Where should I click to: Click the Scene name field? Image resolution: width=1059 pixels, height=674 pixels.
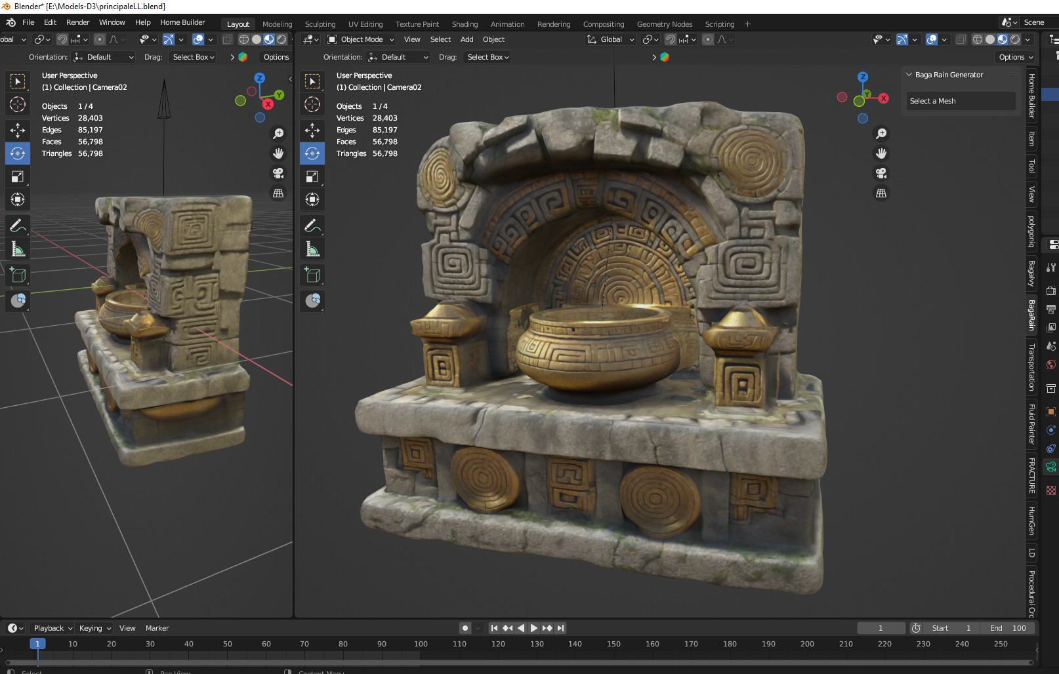coord(1038,22)
